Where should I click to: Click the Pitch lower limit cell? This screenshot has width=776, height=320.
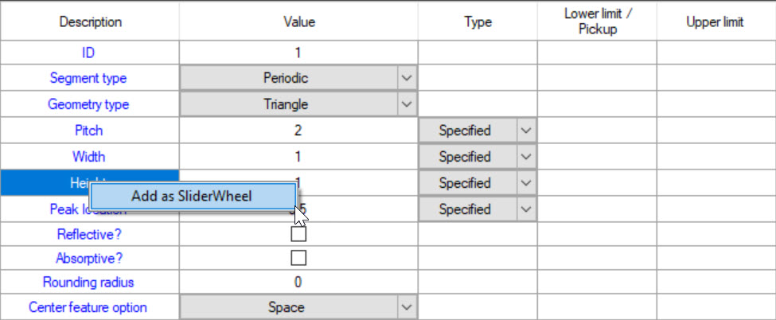click(x=597, y=131)
